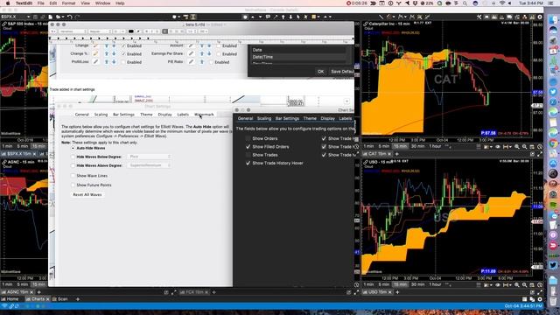Click the move-down arrow for Change % row
Image resolution: width=560 pixels, height=315 pixels.
click(114, 53)
